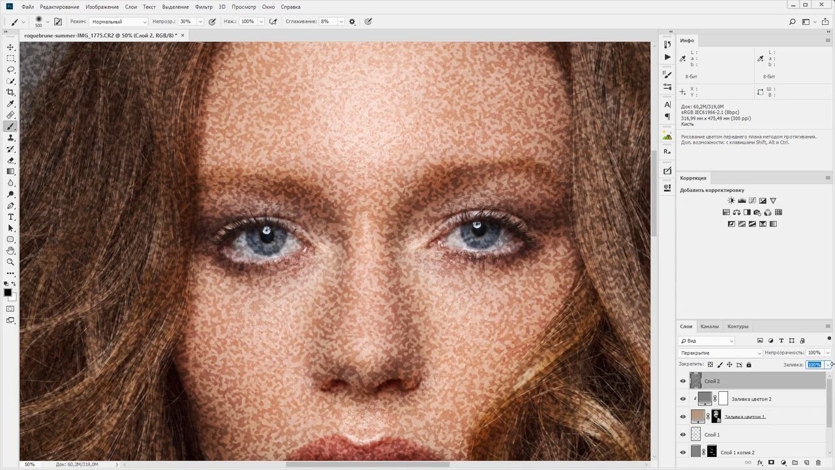Select the Move tool
The image size is (835, 470).
click(10, 47)
